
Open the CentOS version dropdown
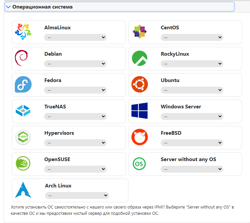click(192, 37)
